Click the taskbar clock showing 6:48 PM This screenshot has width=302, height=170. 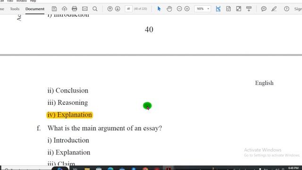[x=293, y=168]
